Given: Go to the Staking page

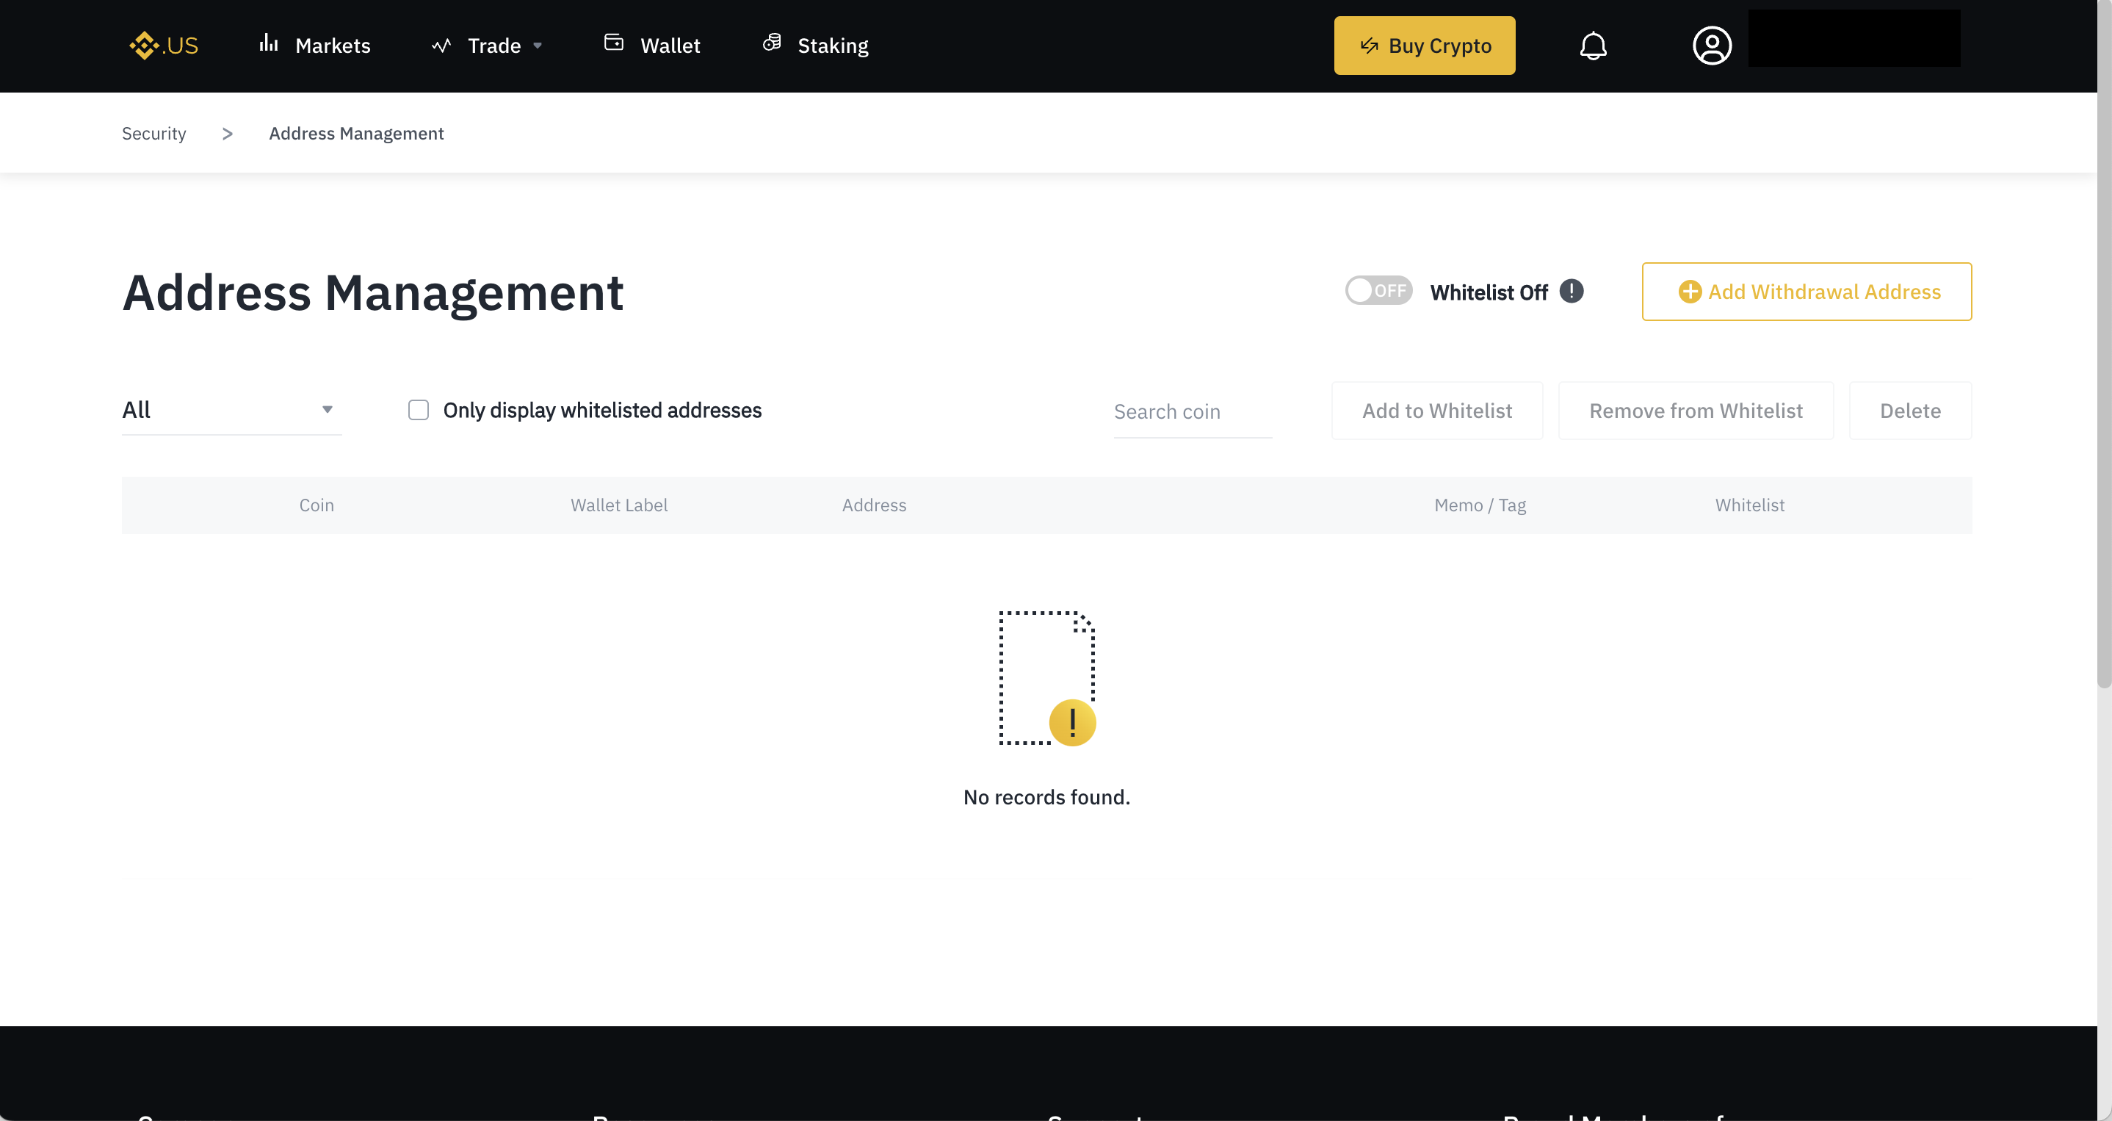Looking at the screenshot, I should pyautogui.click(x=832, y=46).
